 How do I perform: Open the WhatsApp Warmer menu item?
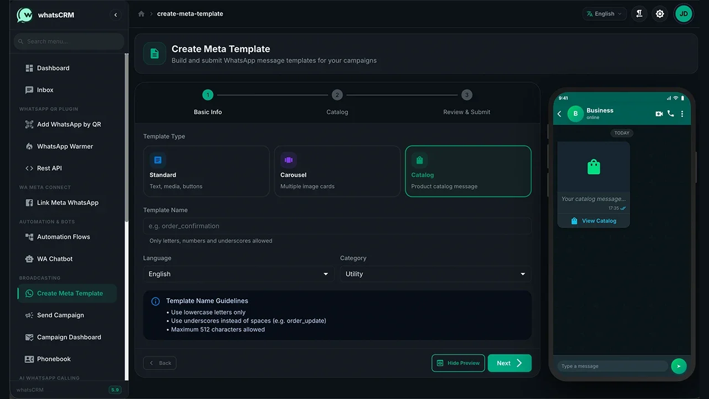(68, 146)
